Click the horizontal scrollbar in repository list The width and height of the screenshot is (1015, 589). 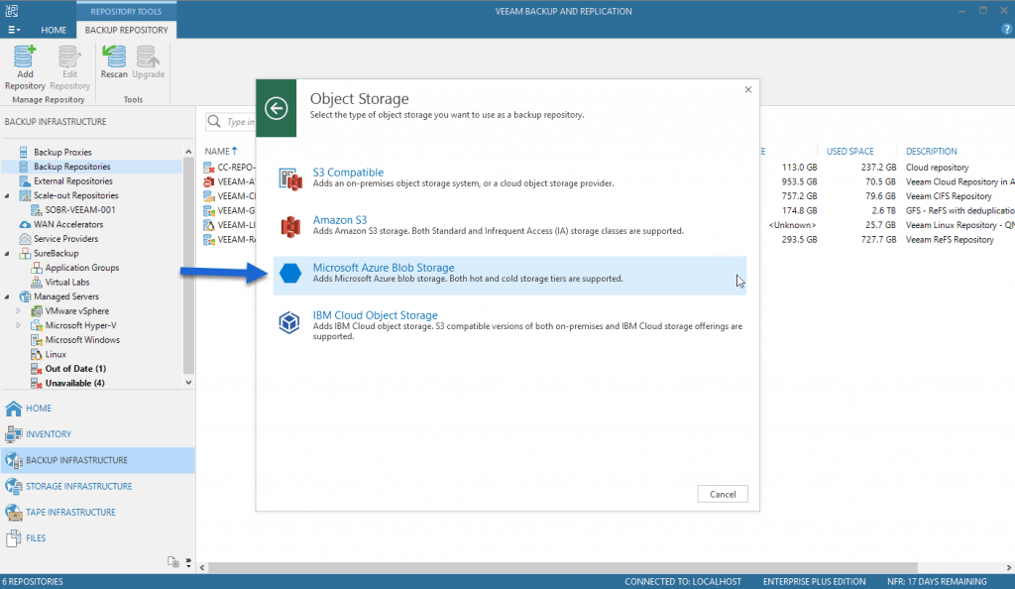point(562,567)
